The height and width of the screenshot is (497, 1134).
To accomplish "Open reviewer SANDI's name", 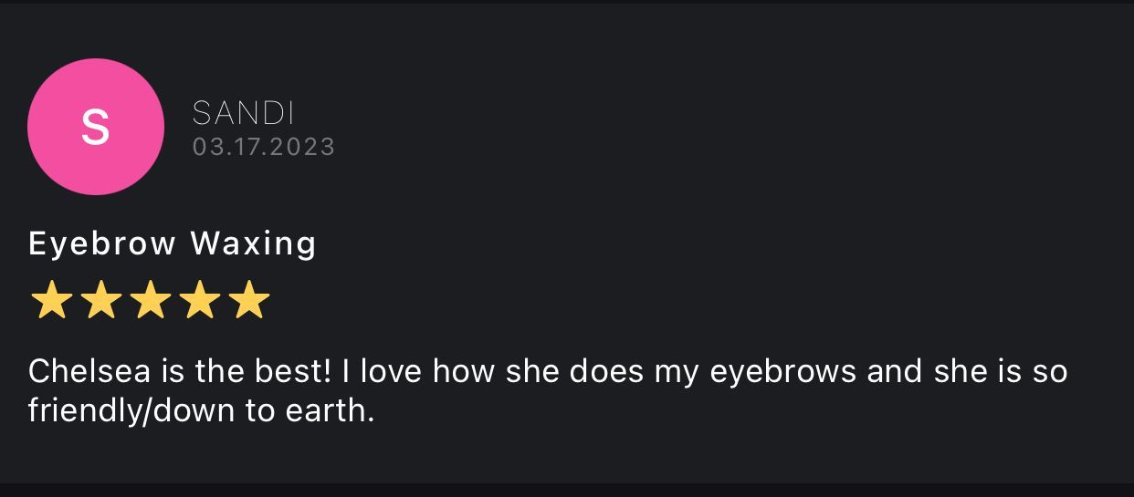I will 243,113.
